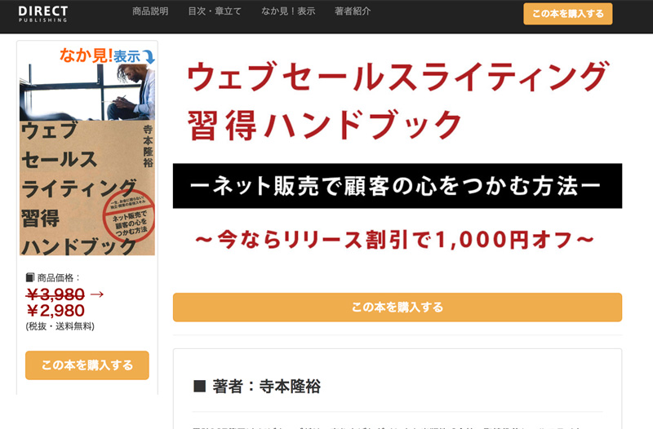
Task: Click the red arrow after the old price
Action: pos(96,294)
